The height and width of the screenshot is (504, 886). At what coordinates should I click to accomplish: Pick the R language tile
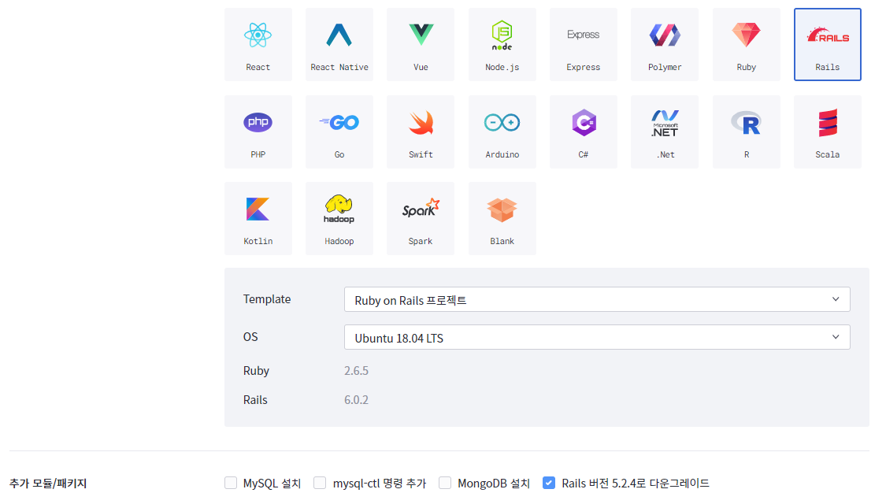tap(746, 132)
